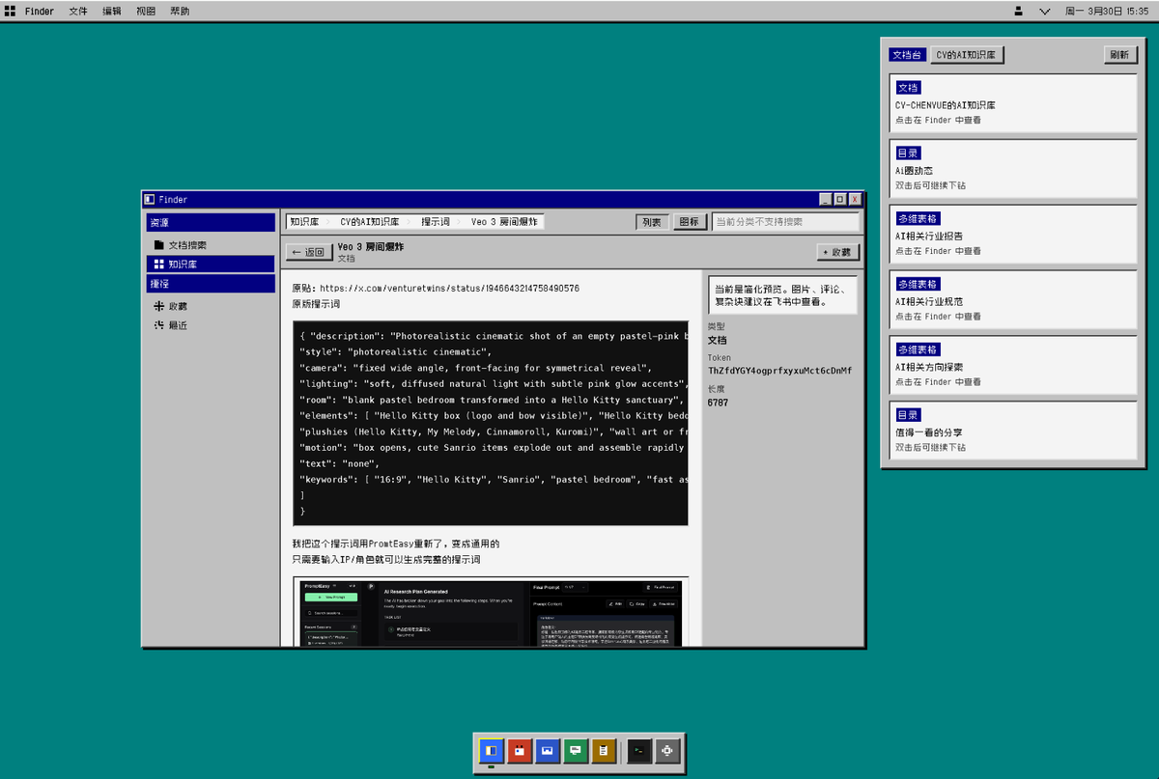
Task: Click the system grid icon in menu bar
Action: [10, 11]
